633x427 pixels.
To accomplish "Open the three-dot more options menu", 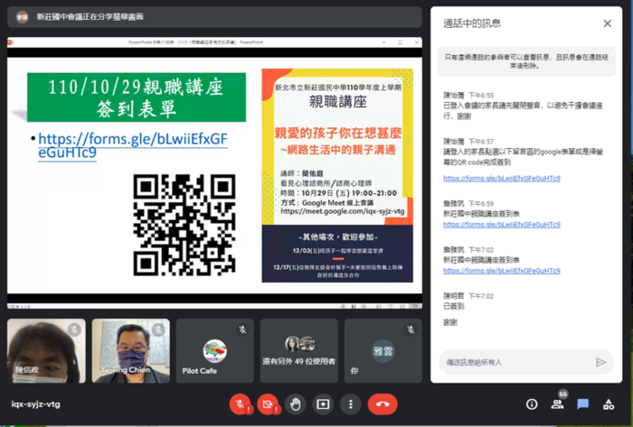I will (x=351, y=404).
